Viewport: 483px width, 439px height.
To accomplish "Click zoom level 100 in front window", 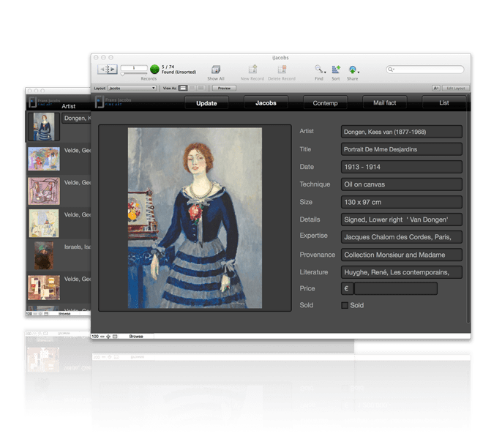I will coord(95,337).
